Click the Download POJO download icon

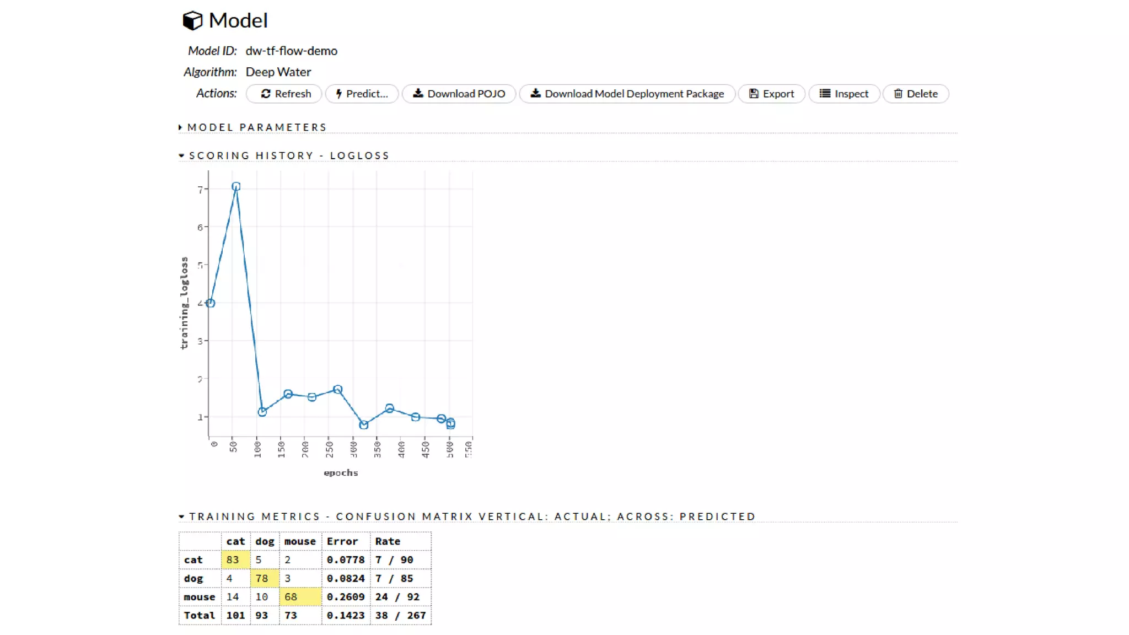[418, 93]
